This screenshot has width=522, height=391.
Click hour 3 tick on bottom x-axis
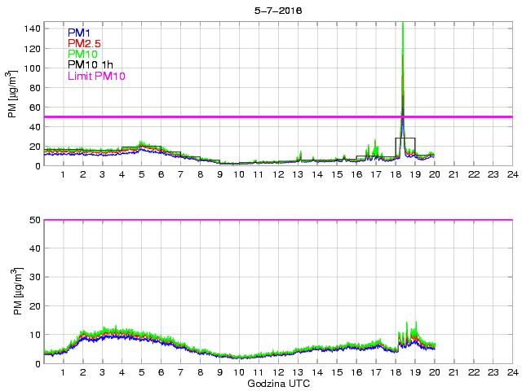103,372
